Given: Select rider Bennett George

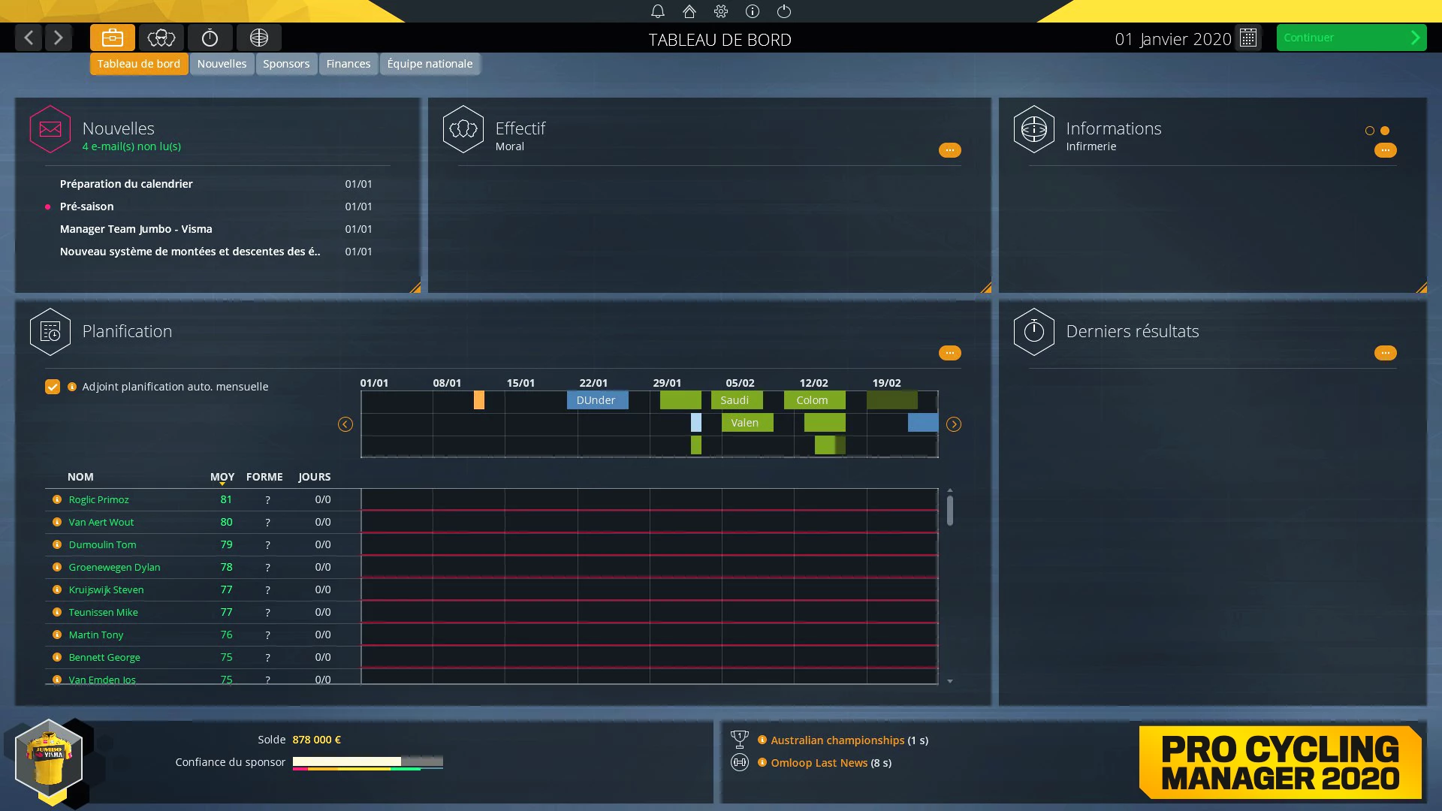Looking at the screenshot, I should click(104, 657).
